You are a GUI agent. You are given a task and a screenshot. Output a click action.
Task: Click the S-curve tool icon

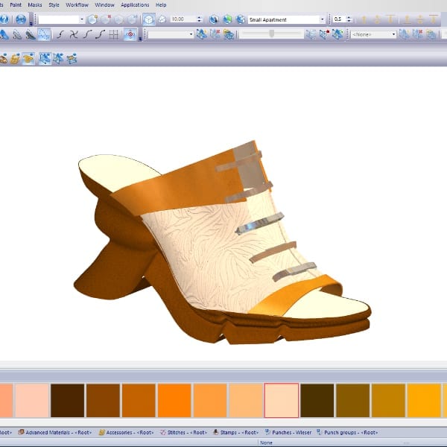point(61,34)
